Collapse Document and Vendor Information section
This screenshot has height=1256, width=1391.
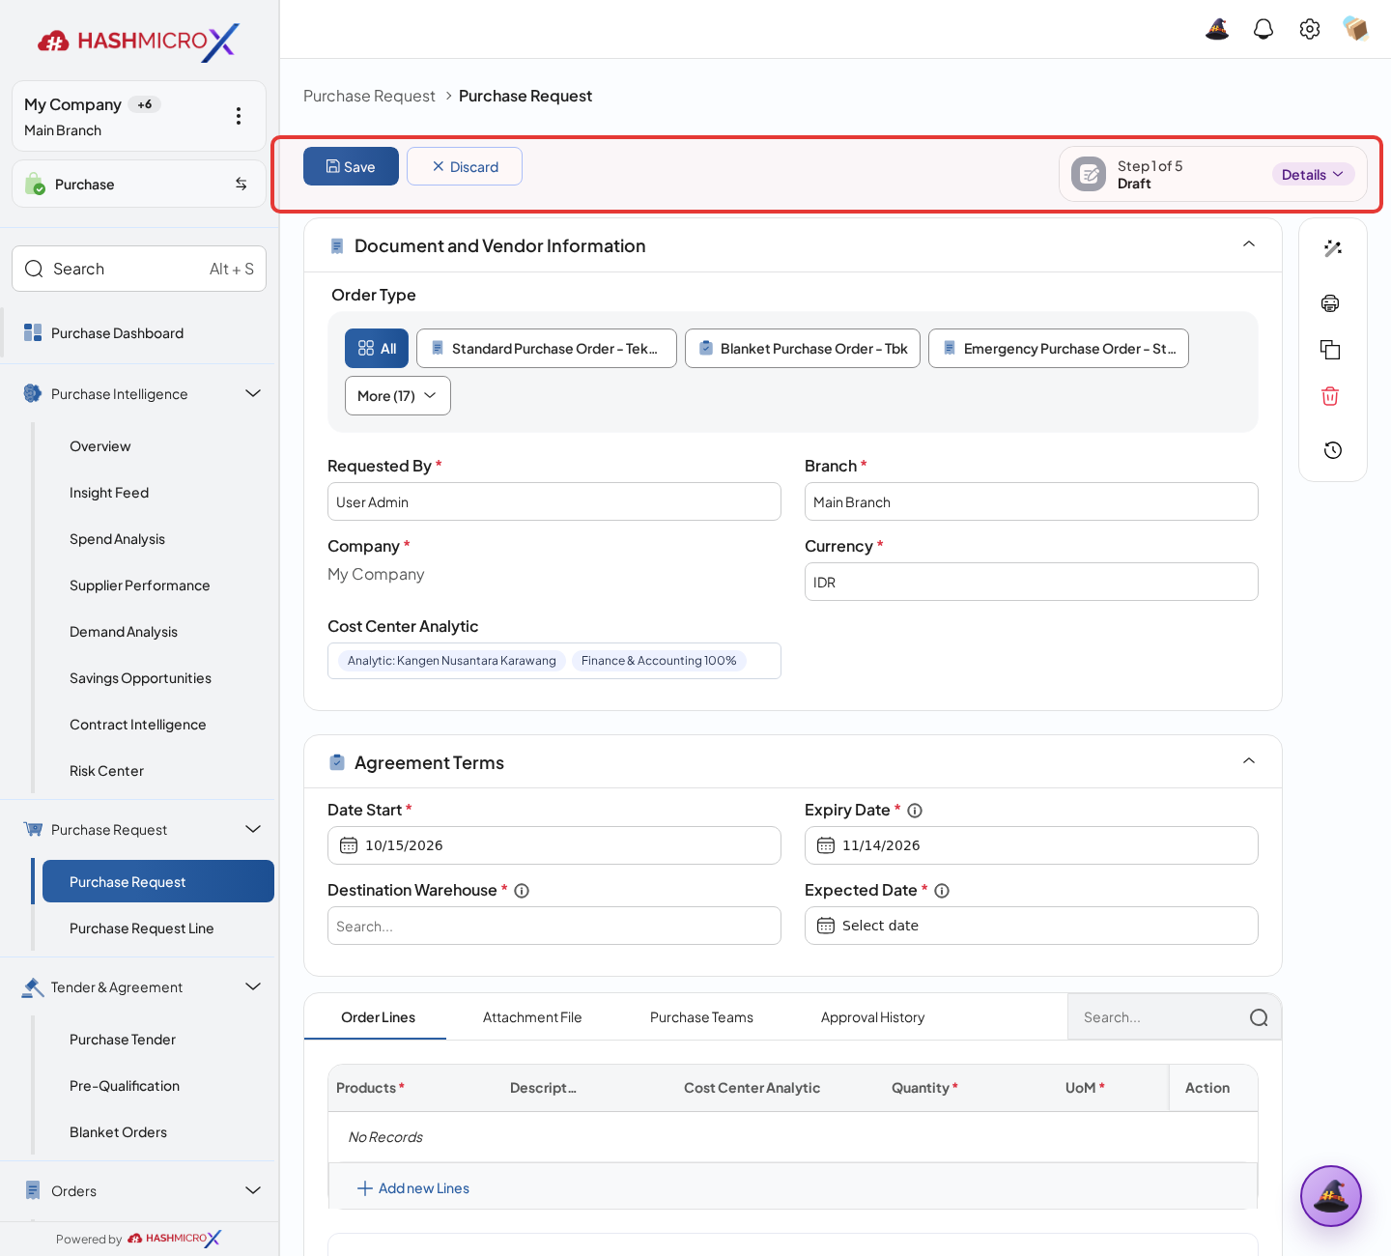point(1249,244)
